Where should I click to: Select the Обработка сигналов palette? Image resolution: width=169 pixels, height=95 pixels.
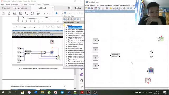(75, 55)
